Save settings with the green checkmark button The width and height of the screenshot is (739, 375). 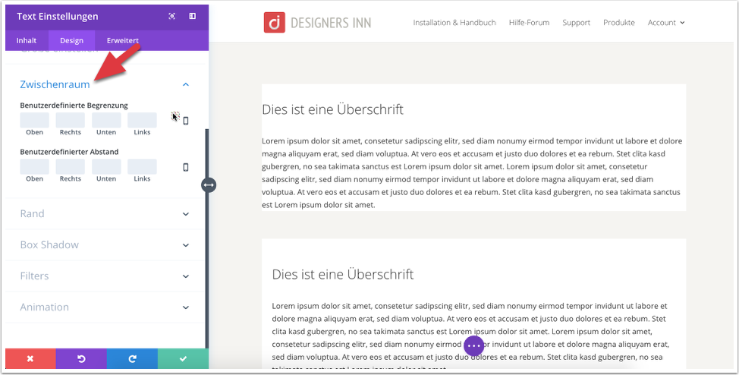pyautogui.click(x=184, y=359)
